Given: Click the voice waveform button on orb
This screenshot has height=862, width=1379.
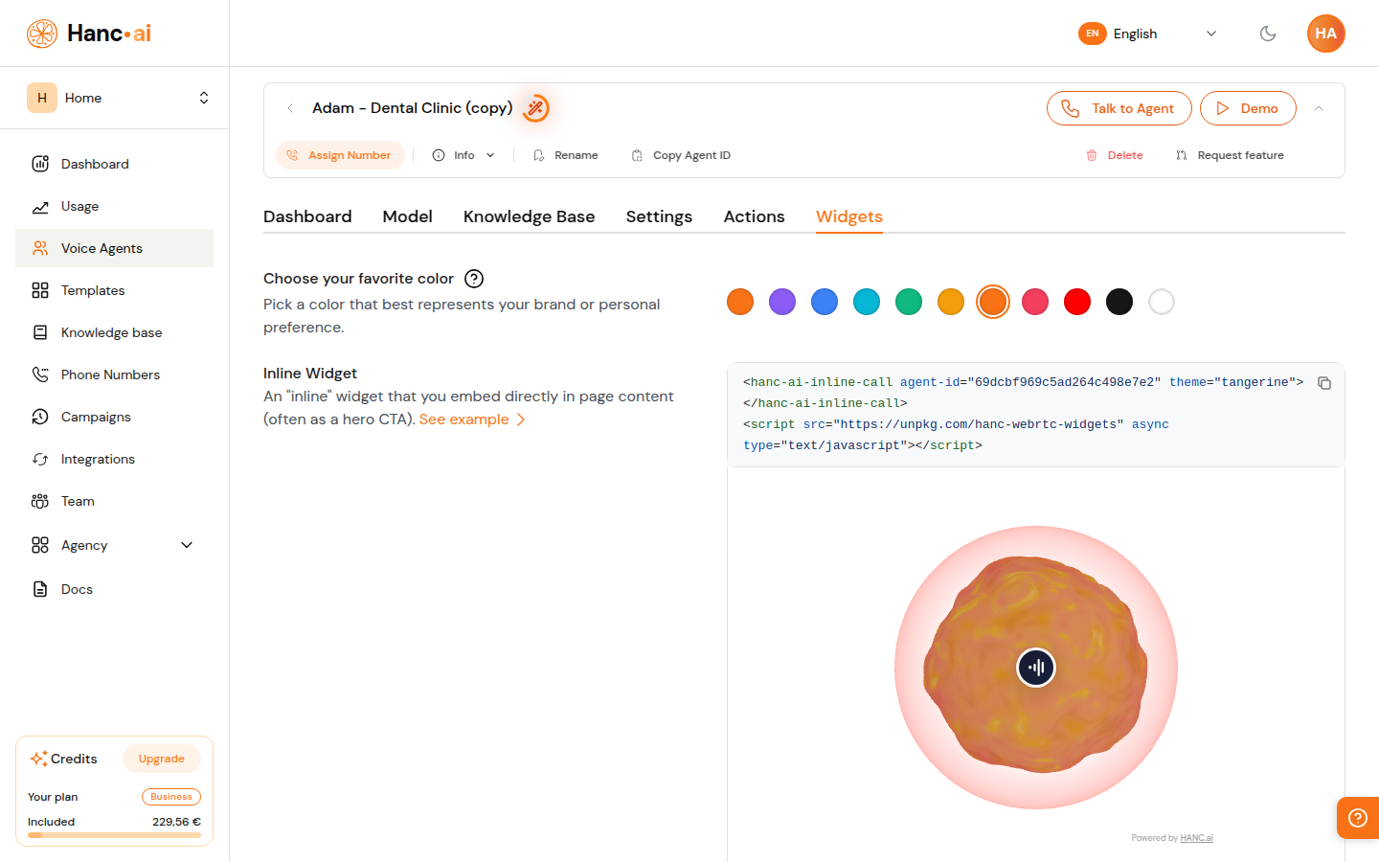Looking at the screenshot, I should (x=1036, y=668).
